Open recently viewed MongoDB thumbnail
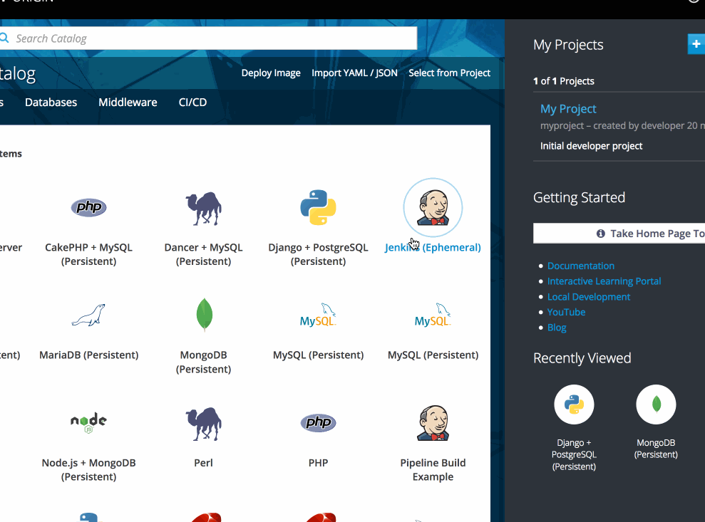Viewport: 705px width, 522px height. click(656, 404)
